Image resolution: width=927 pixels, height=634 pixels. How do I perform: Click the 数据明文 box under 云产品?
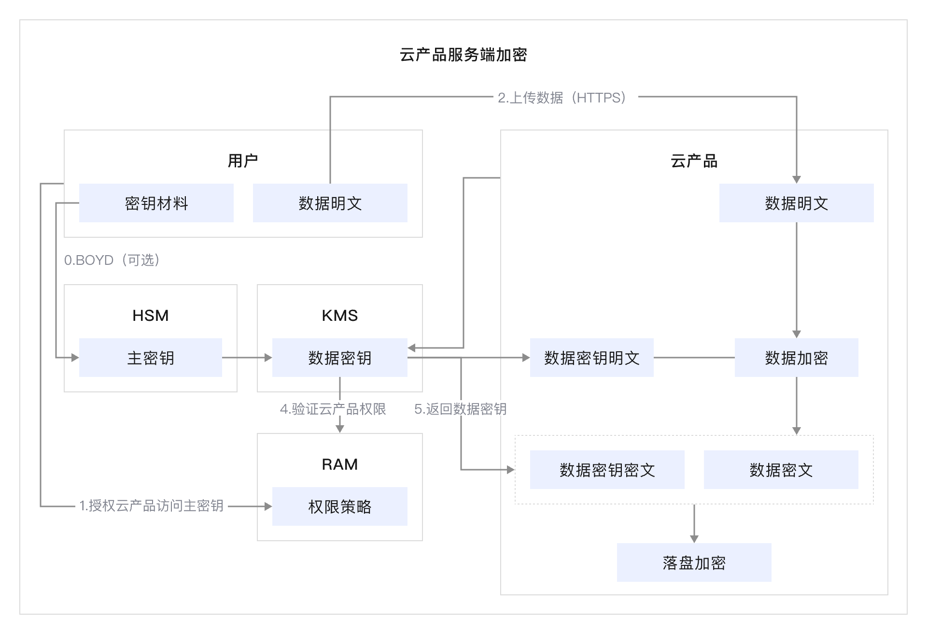[x=796, y=203]
